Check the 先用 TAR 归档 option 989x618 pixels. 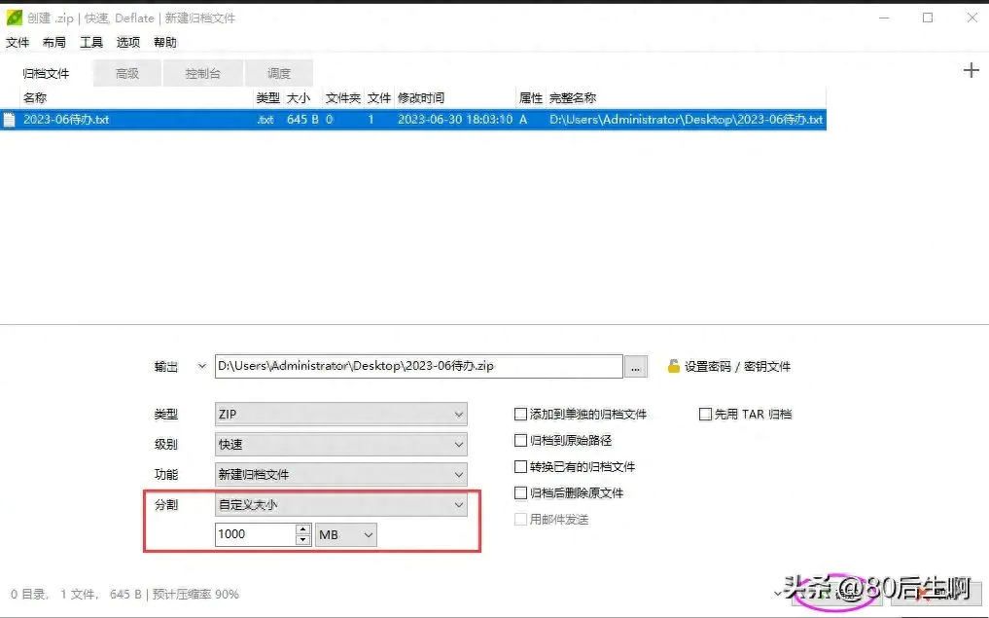[706, 415]
